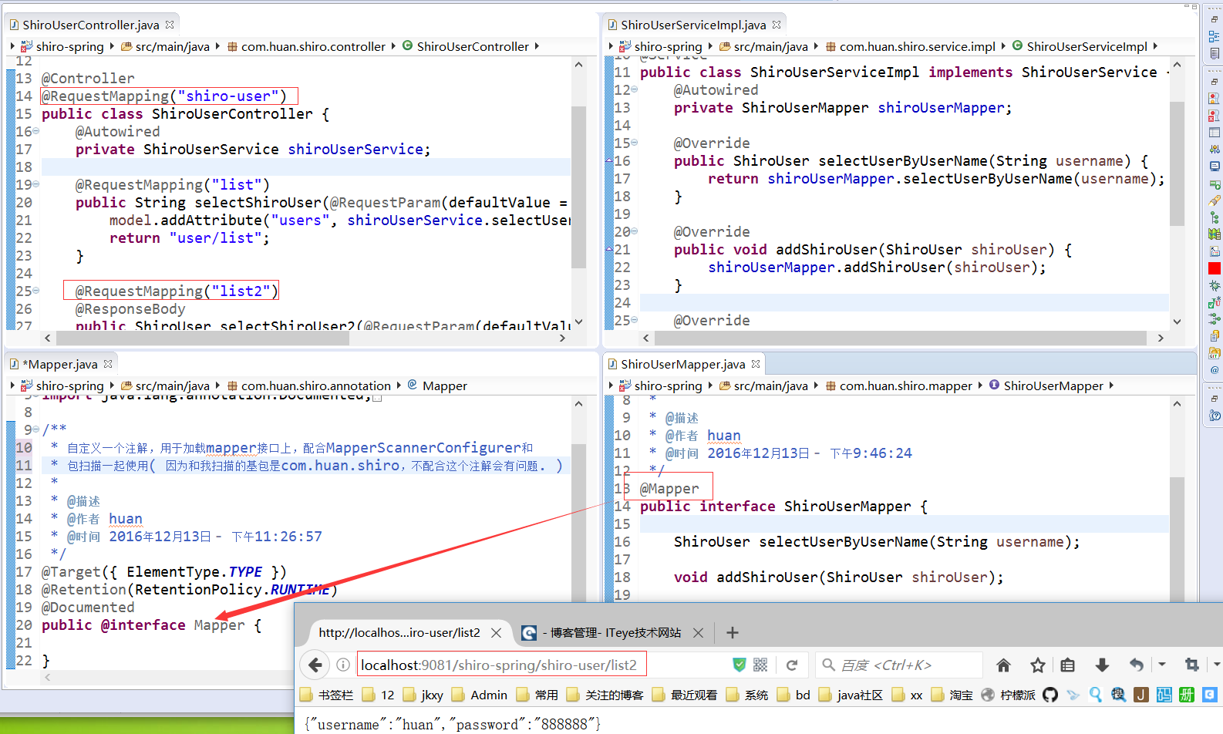The width and height of the screenshot is (1223, 734).
Task: Click the red square icon in sidebar
Action: click(1215, 268)
